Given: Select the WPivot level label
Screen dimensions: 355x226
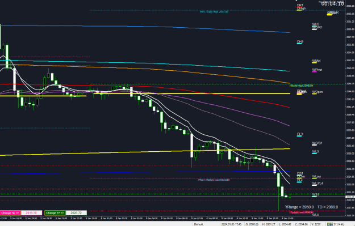Looking at the screenshot, I should click(x=317, y=70).
